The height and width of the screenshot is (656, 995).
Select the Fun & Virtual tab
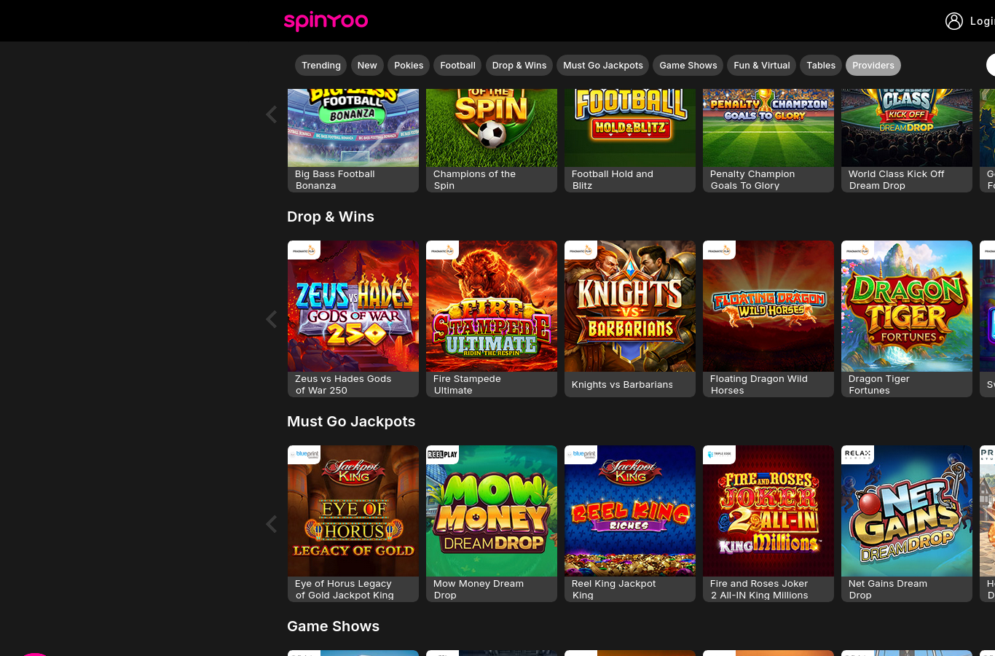762,66
